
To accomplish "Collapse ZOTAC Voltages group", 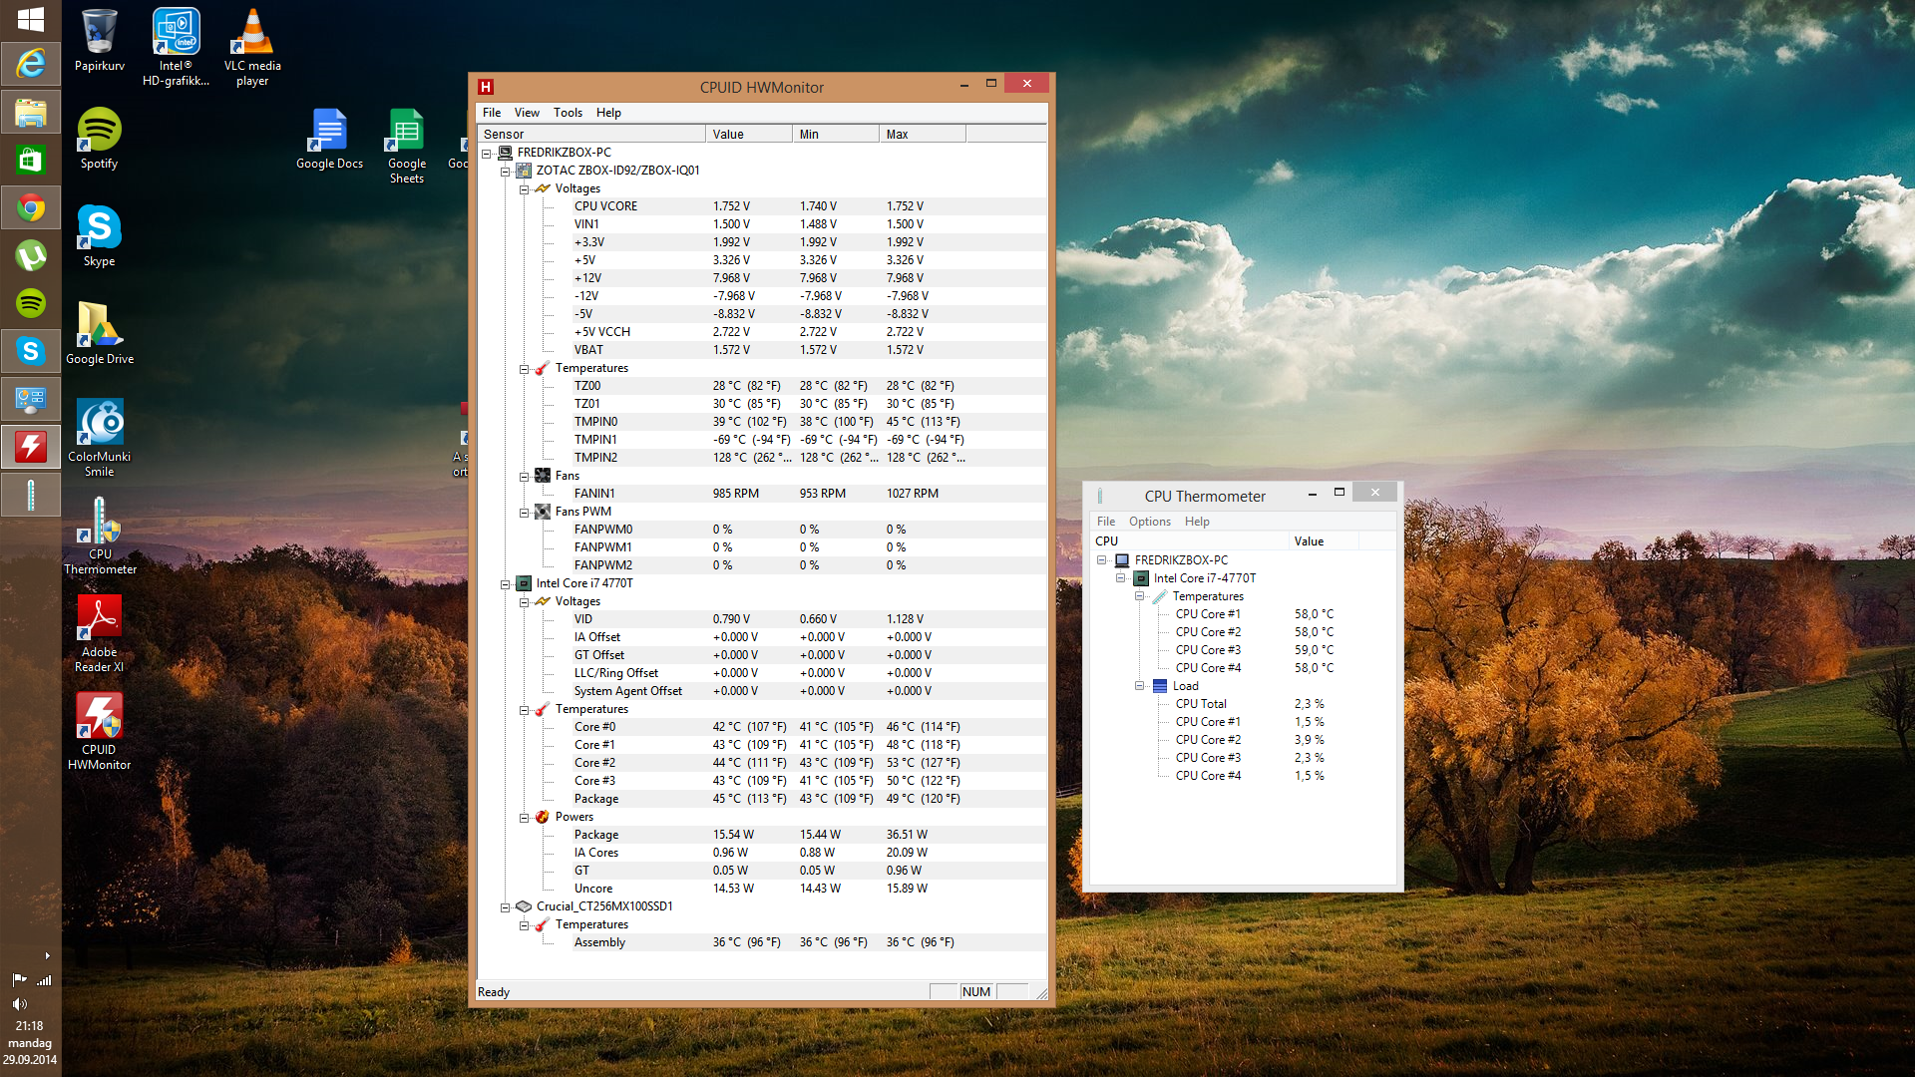I will (x=525, y=189).
